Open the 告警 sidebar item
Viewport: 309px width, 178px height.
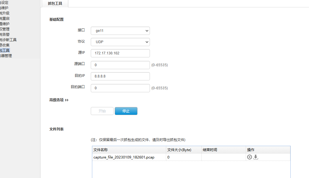pyautogui.click(x=5, y=35)
